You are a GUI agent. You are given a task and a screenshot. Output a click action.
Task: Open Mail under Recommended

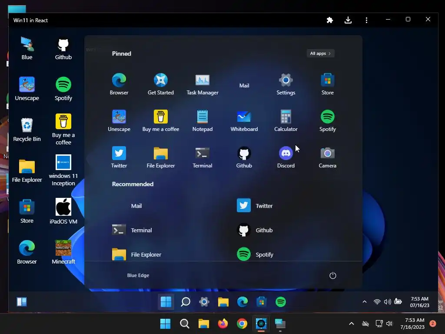coord(136,206)
